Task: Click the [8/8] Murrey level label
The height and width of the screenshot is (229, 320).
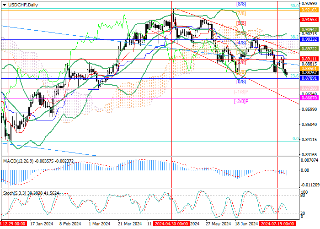Action: (x=241, y=4)
